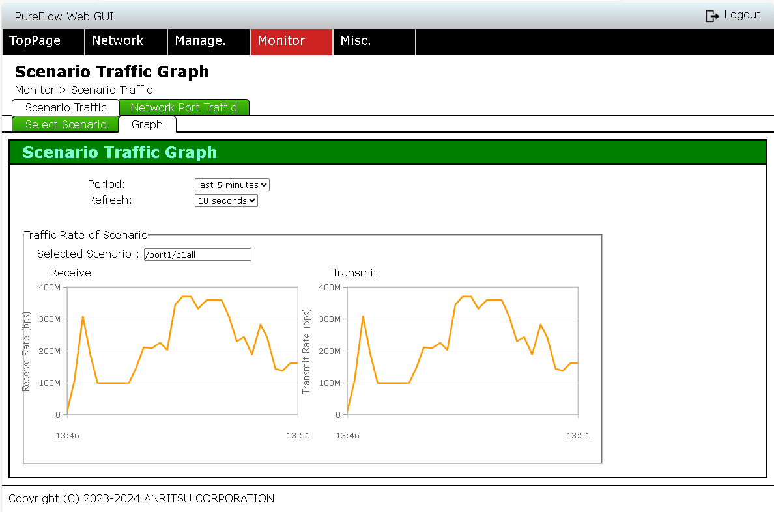Click the PureFlow Web GUI title
774x512 pixels.
click(64, 16)
